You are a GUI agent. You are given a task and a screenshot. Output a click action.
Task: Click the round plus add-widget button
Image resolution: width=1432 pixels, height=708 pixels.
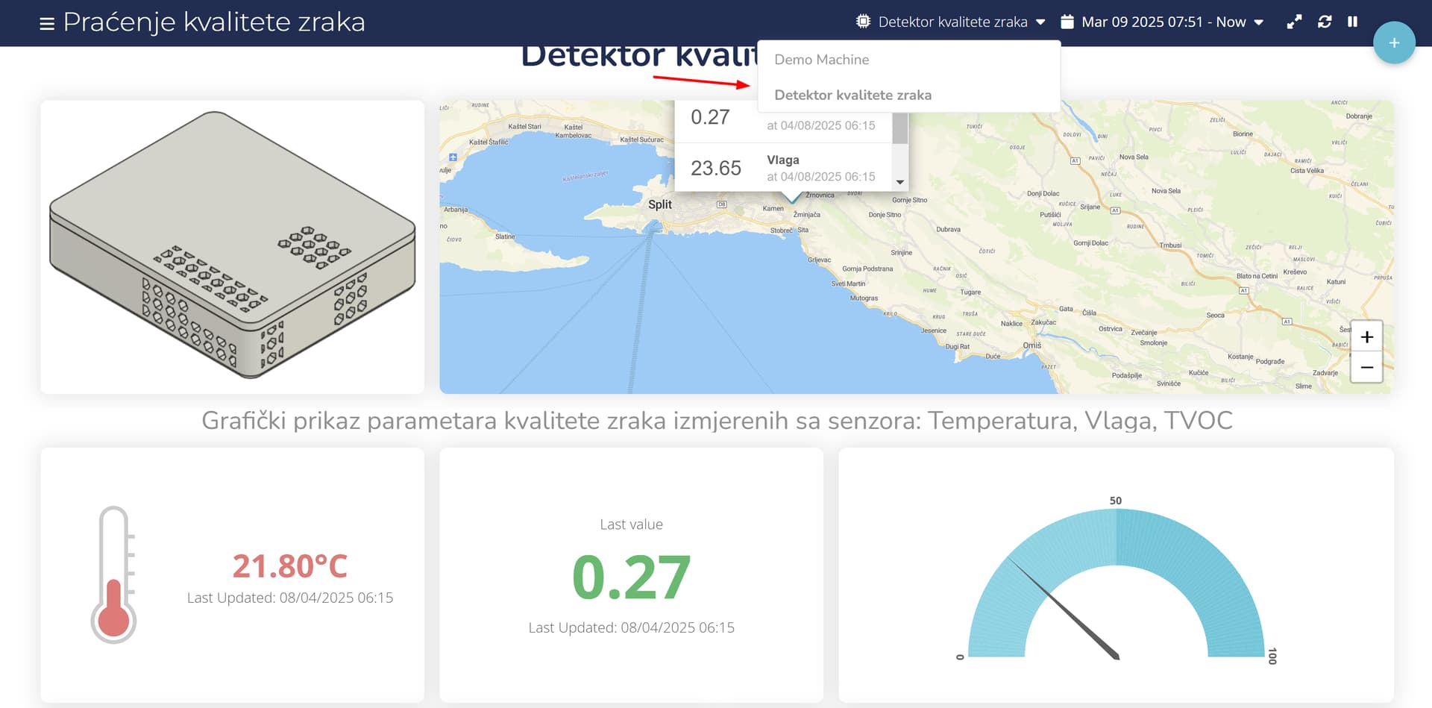tap(1394, 43)
